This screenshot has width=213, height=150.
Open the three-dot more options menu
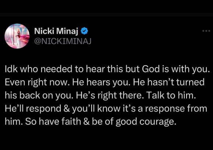pyautogui.click(x=206, y=31)
